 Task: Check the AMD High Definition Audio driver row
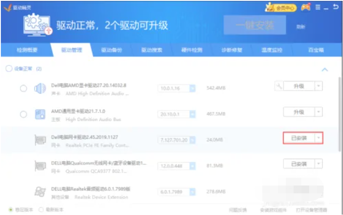[23, 88]
